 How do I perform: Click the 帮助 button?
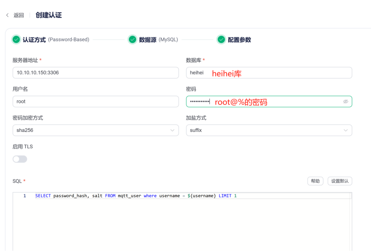point(315,181)
